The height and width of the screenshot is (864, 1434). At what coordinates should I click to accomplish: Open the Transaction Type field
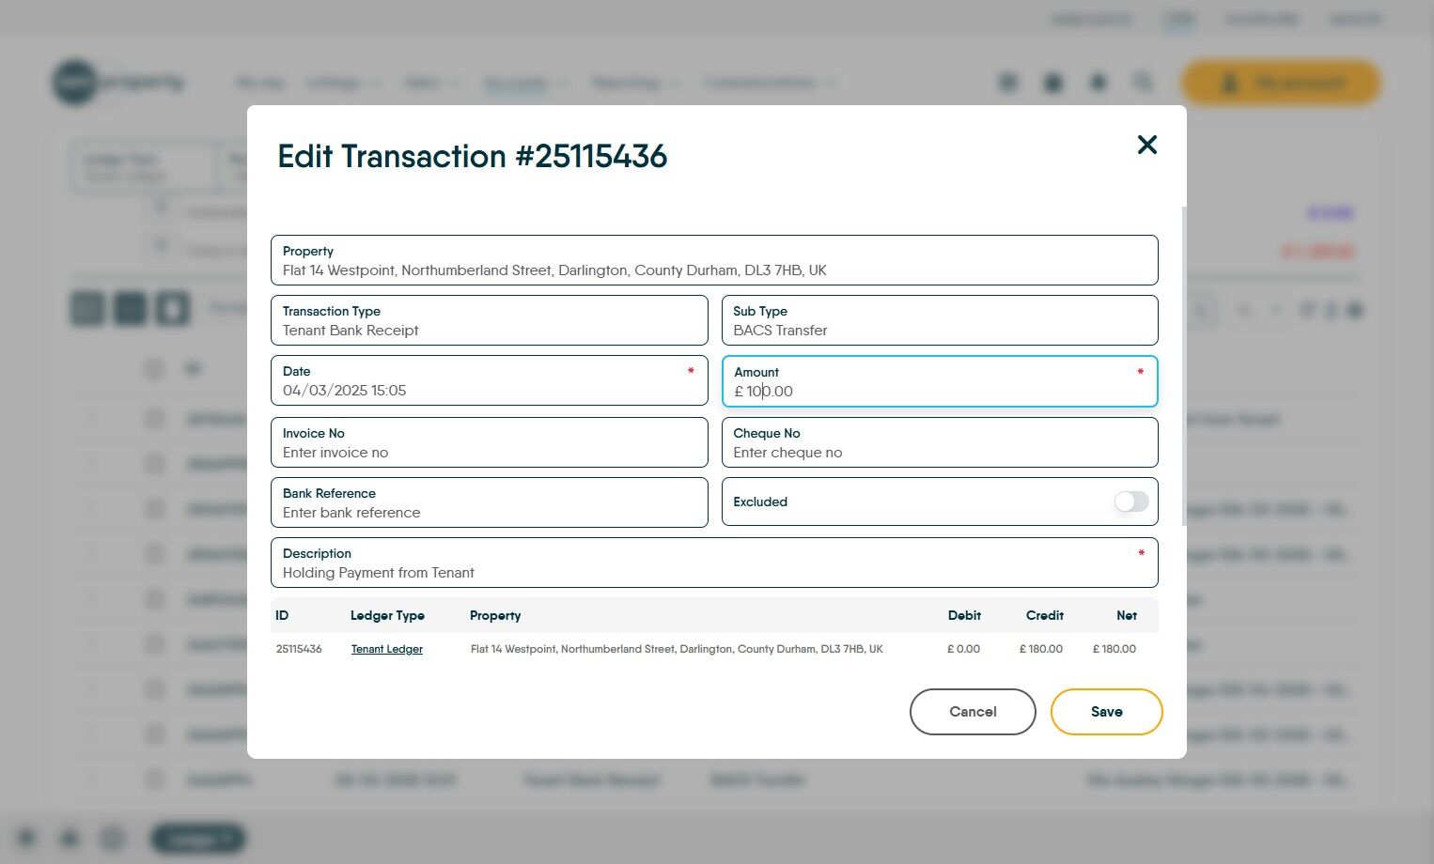[489, 320]
